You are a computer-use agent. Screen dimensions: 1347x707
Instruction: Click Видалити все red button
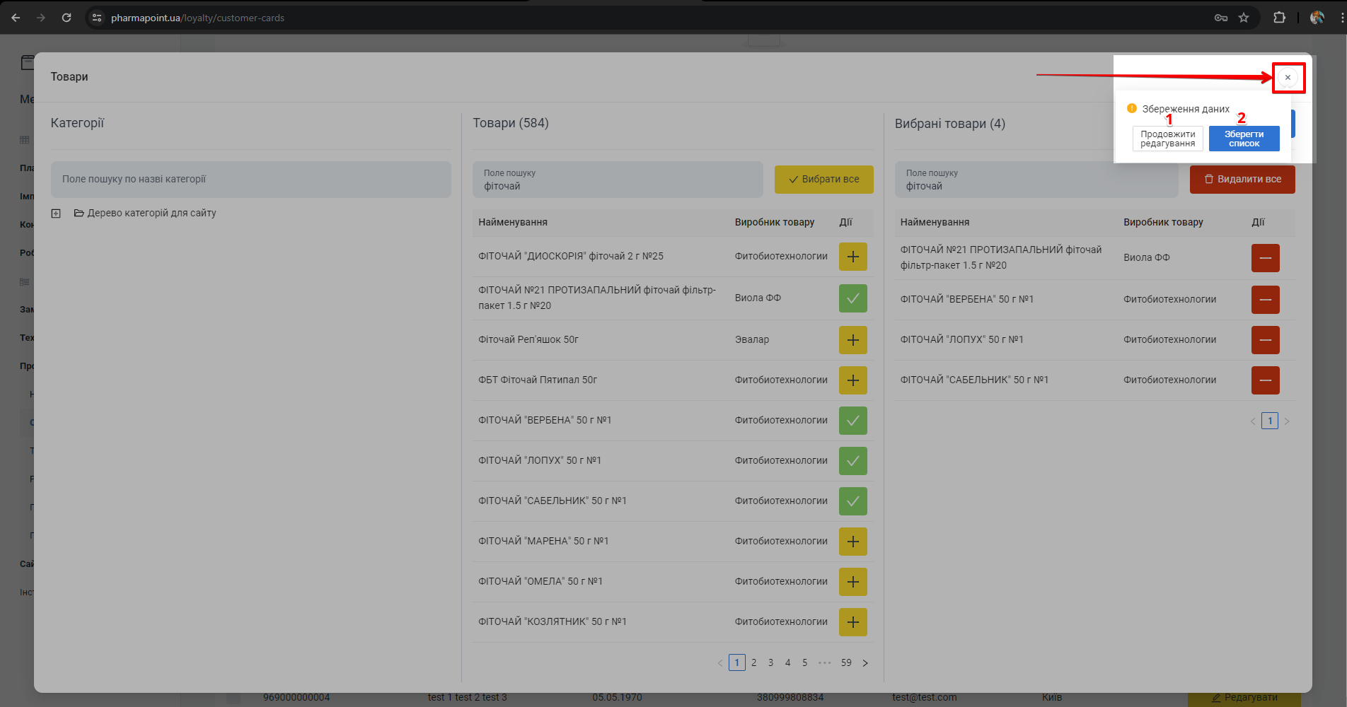point(1242,180)
